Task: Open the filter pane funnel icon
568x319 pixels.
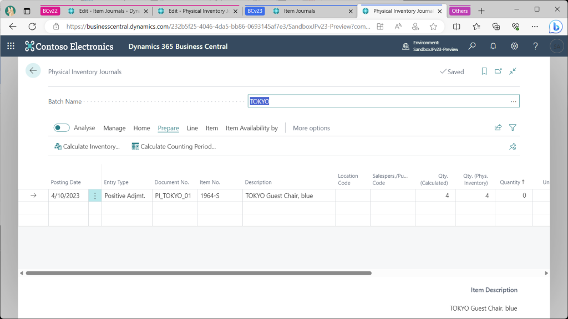Action: pos(513,127)
